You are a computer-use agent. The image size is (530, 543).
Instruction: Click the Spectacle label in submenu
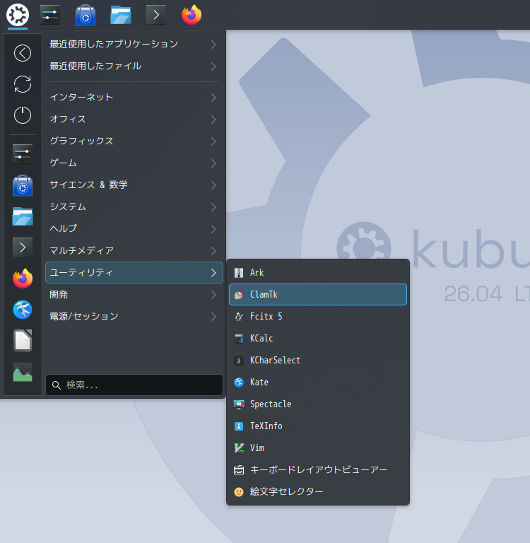271,404
